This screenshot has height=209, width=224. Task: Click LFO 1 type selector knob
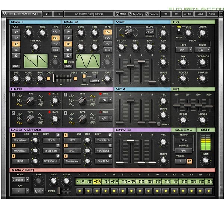click(30, 100)
